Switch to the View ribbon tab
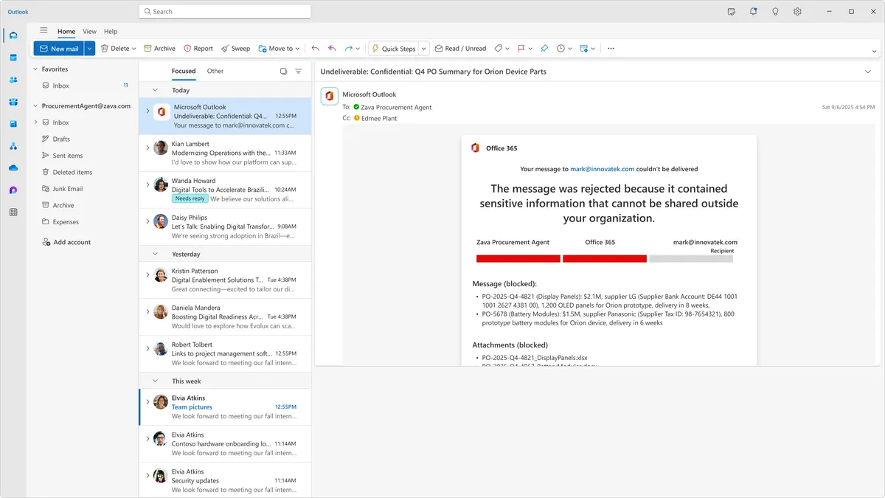The image size is (885, 498). [x=90, y=32]
